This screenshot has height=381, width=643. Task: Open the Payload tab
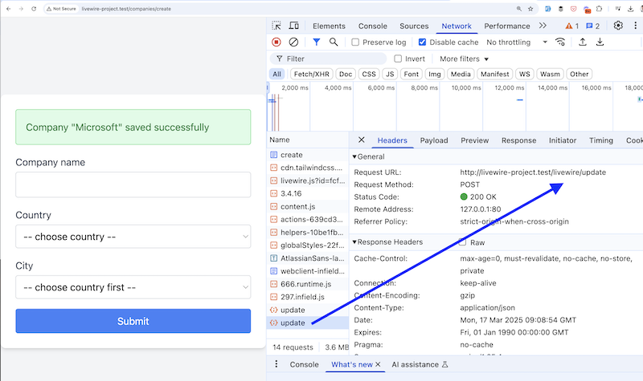click(x=434, y=140)
